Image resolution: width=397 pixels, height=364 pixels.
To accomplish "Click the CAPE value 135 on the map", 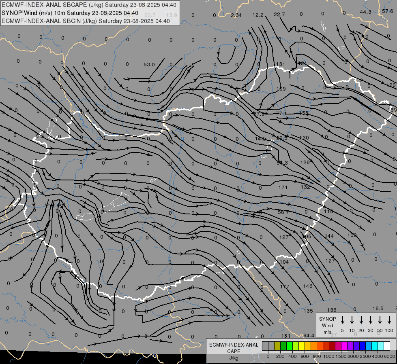I will [x=308, y=311].
